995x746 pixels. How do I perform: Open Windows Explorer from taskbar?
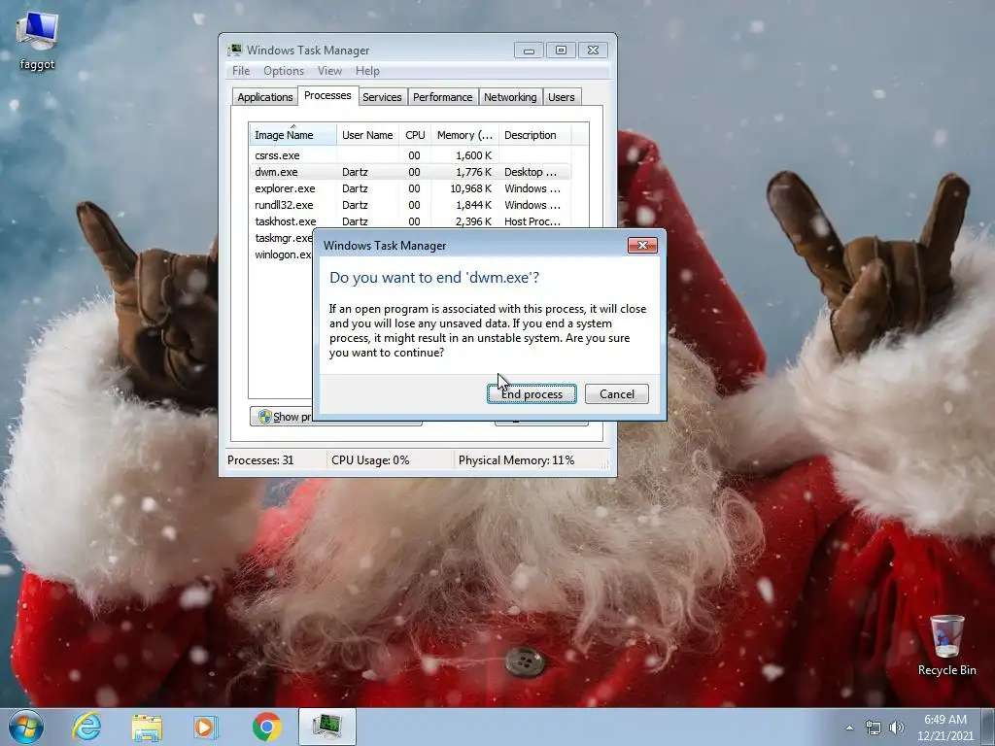[146, 727]
